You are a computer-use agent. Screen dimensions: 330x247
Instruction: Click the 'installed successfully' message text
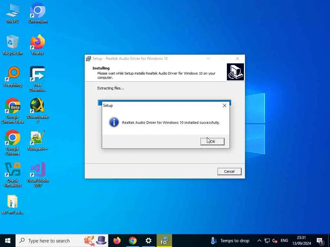(x=171, y=123)
